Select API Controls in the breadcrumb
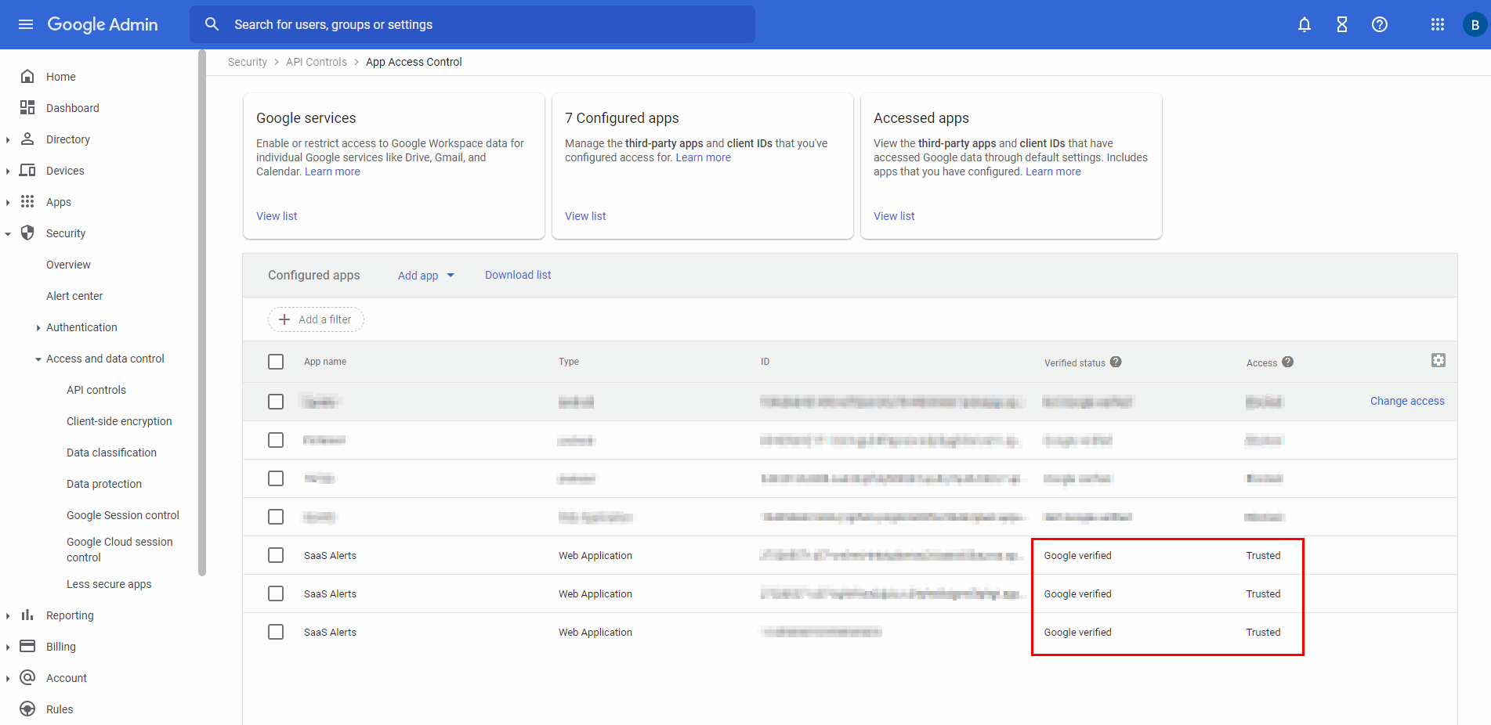Viewport: 1491px width, 725px height. coord(317,61)
